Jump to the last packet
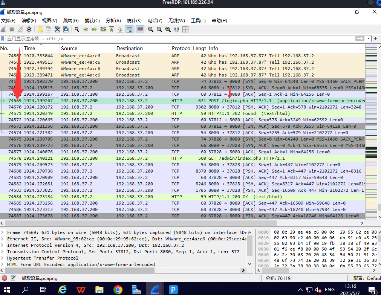This screenshot has width=381, height=295. click(x=120, y=29)
